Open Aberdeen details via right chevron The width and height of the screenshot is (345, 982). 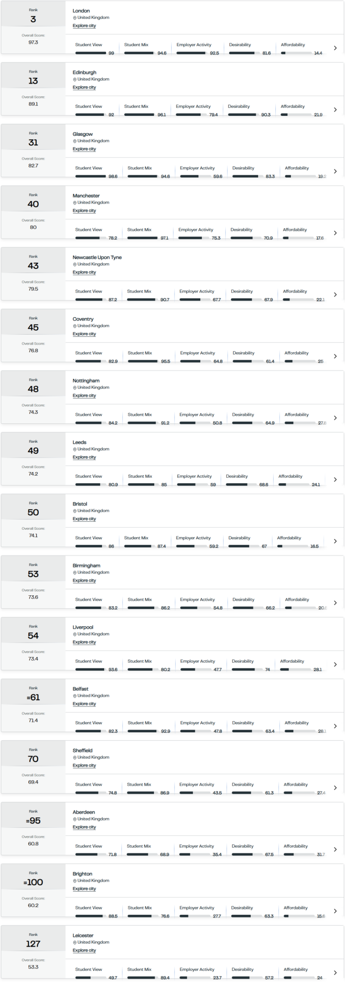coord(335,850)
